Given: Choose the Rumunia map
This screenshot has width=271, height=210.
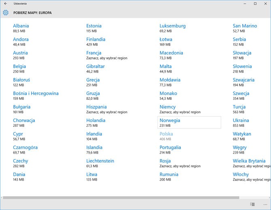Looking at the screenshot, I should [x=169, y=176].
